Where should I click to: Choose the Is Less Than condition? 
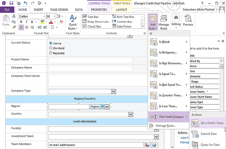coord(169,106)
